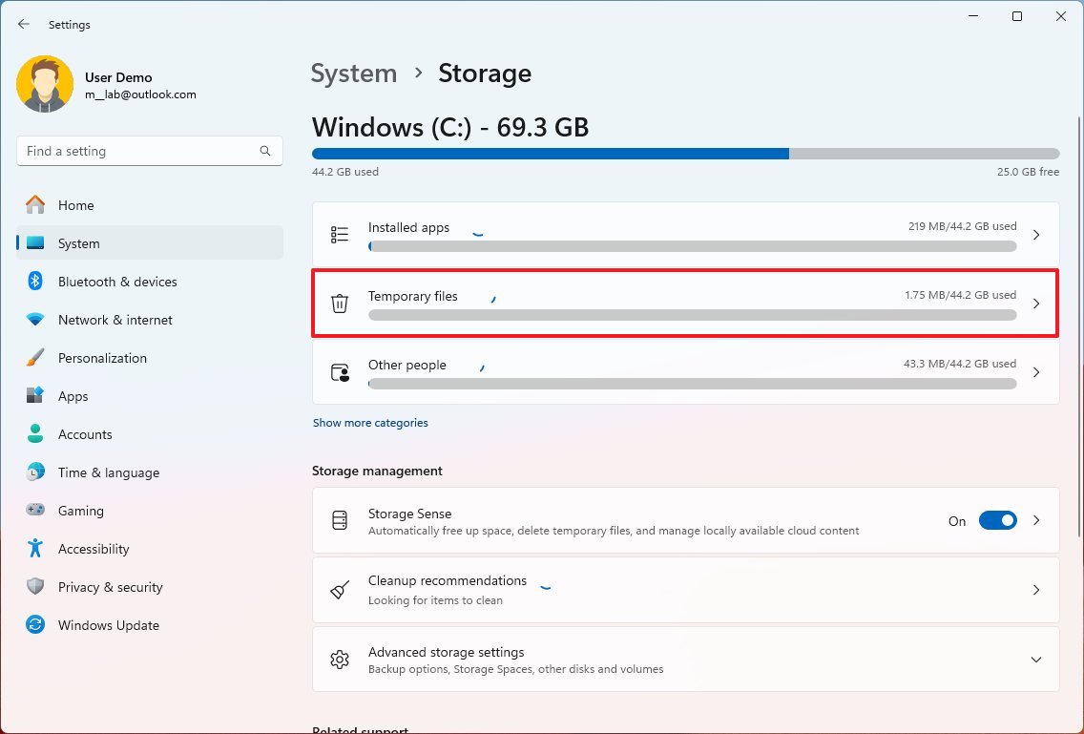The width and height of the screenshot is (1084, 734).
Task: Click the Gaming controller icon in sidebar
Action: coord(35,511)
